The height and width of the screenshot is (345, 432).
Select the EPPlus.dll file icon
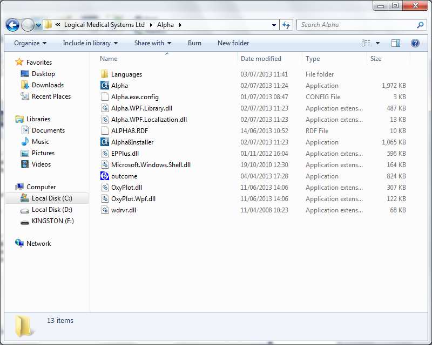[105, 153]
